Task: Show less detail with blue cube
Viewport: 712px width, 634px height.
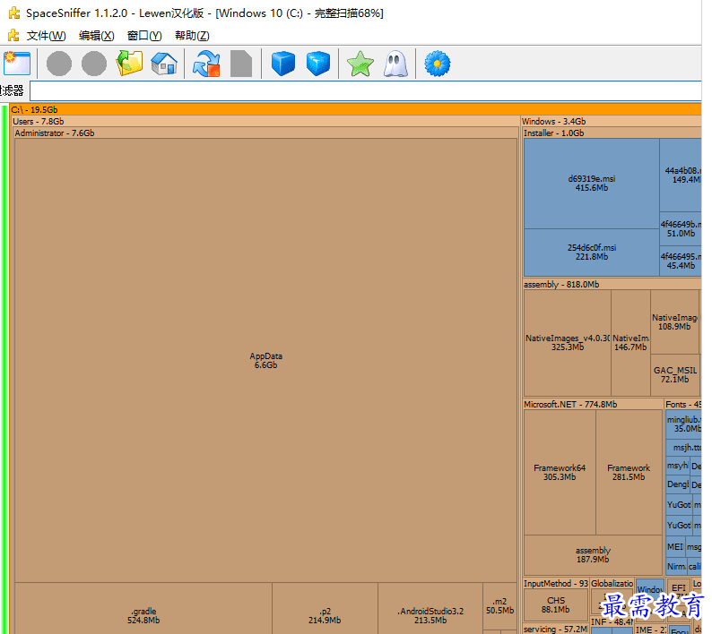Action: coord(282,63)
